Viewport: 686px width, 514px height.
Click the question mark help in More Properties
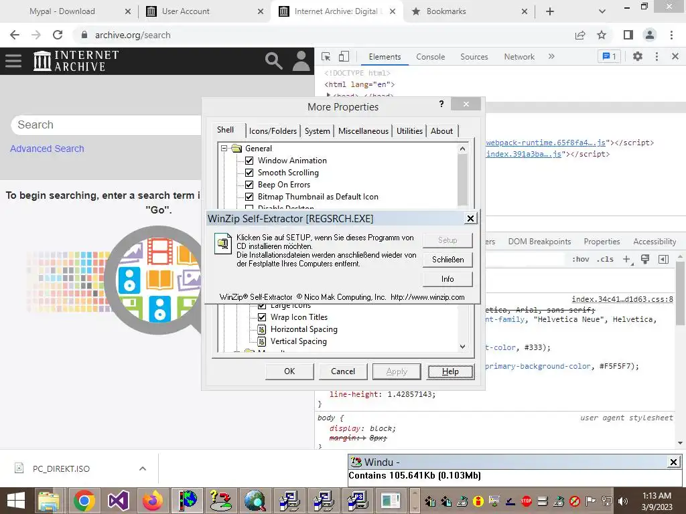coord(441,104)
